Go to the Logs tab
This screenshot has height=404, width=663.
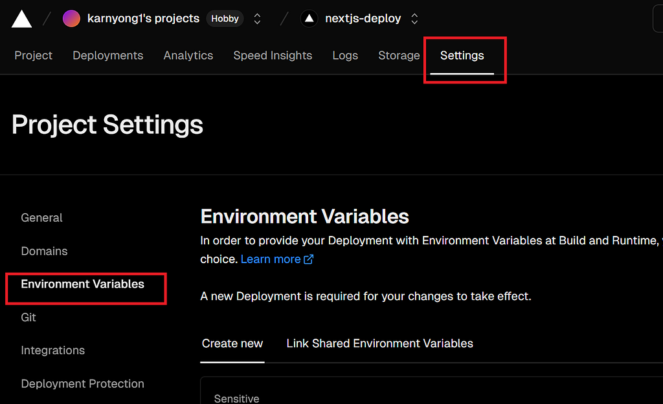(x=345, y=56)
